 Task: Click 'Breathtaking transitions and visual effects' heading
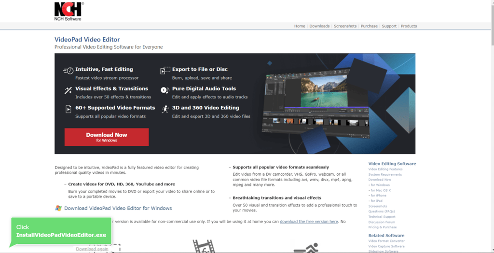[x=277, y=198]
